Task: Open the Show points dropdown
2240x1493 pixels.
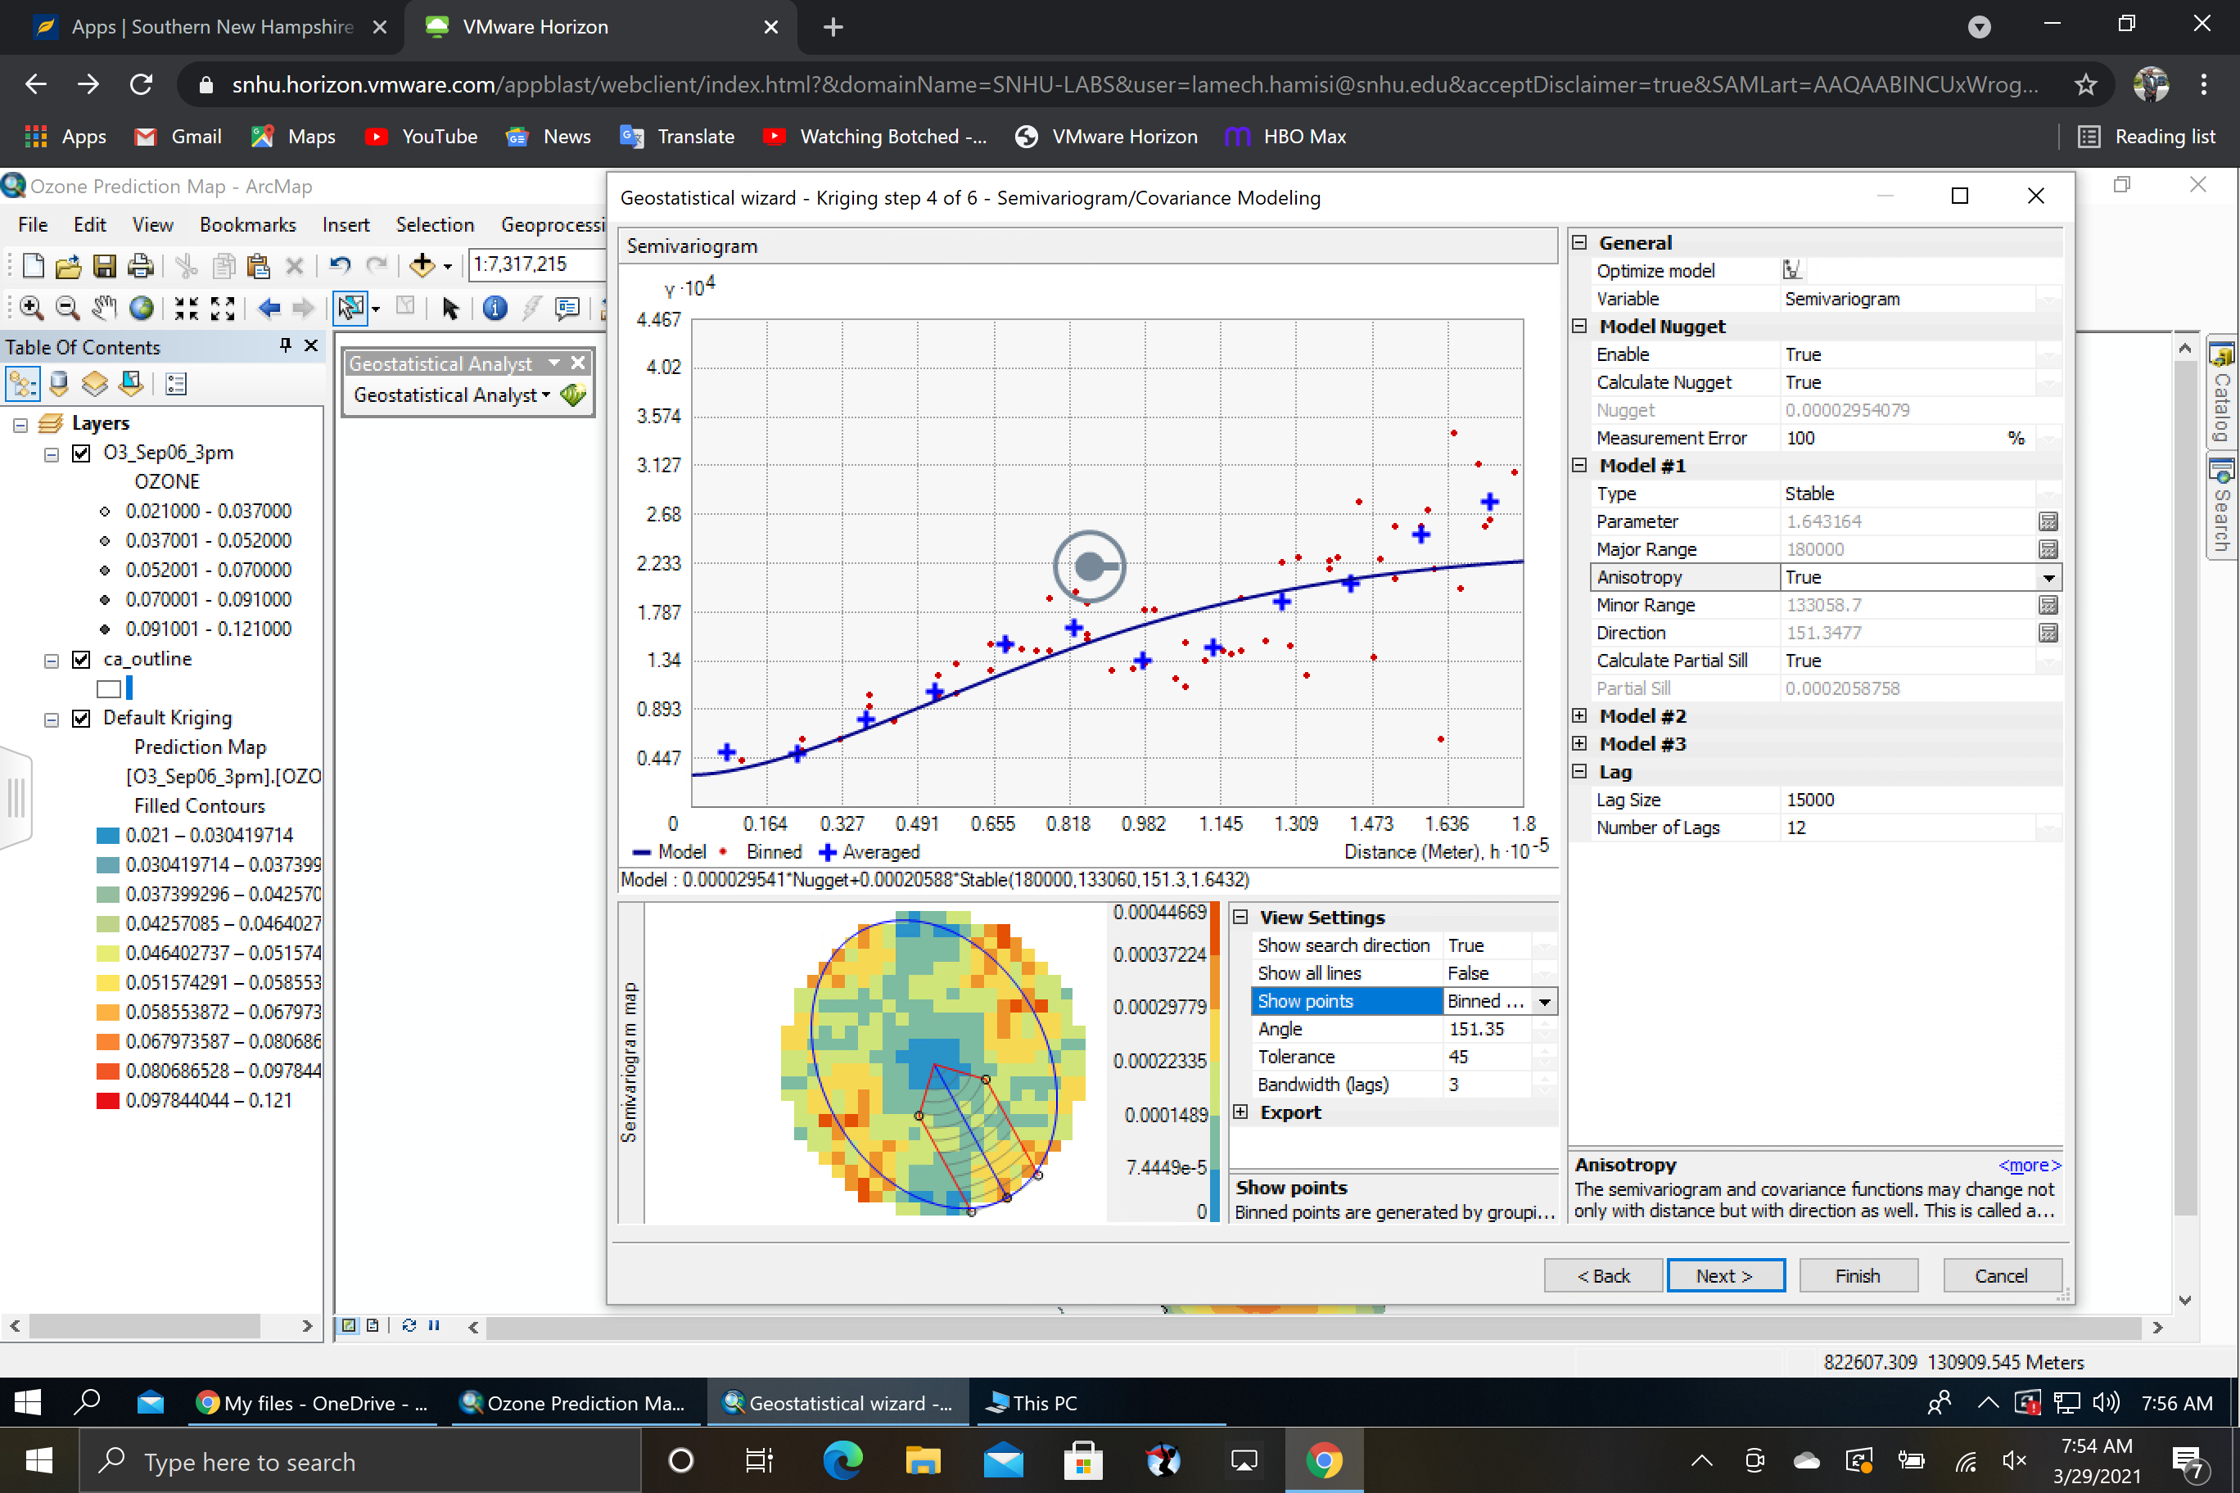Action: (x=1545, y=1002)
